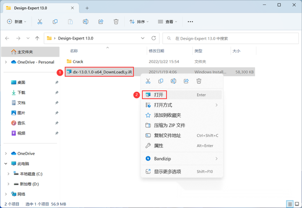Expand the 网络 node

click(6, 194)
